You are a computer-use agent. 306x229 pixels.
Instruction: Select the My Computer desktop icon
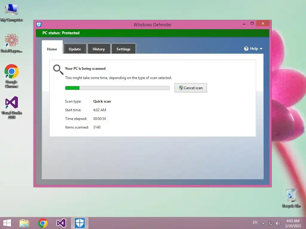[12, 13]
